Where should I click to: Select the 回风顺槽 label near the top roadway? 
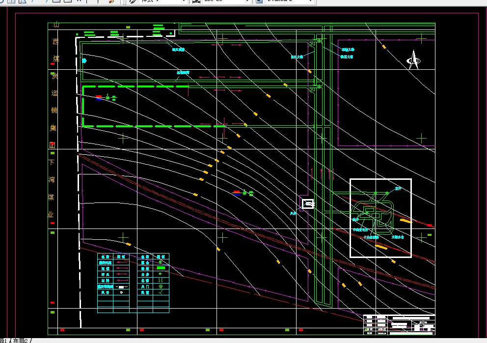click(178, 50)
